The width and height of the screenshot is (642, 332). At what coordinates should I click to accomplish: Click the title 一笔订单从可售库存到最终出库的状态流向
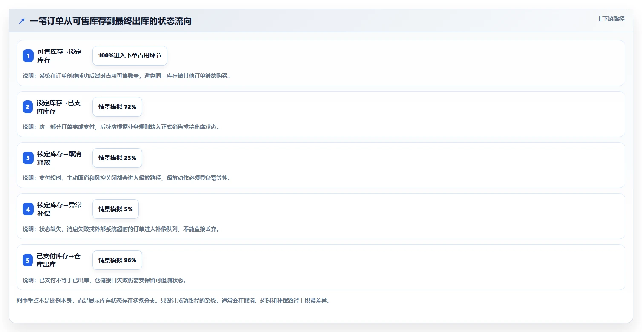(111, 21)
